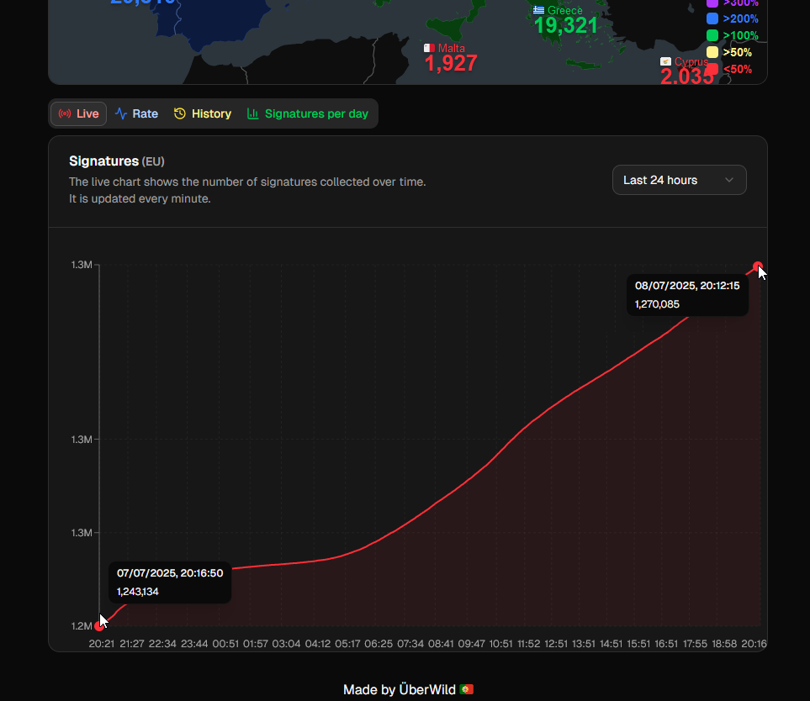Click the 00:51 x-axis time label
The image size is (810, 701).
click(225, 644)
